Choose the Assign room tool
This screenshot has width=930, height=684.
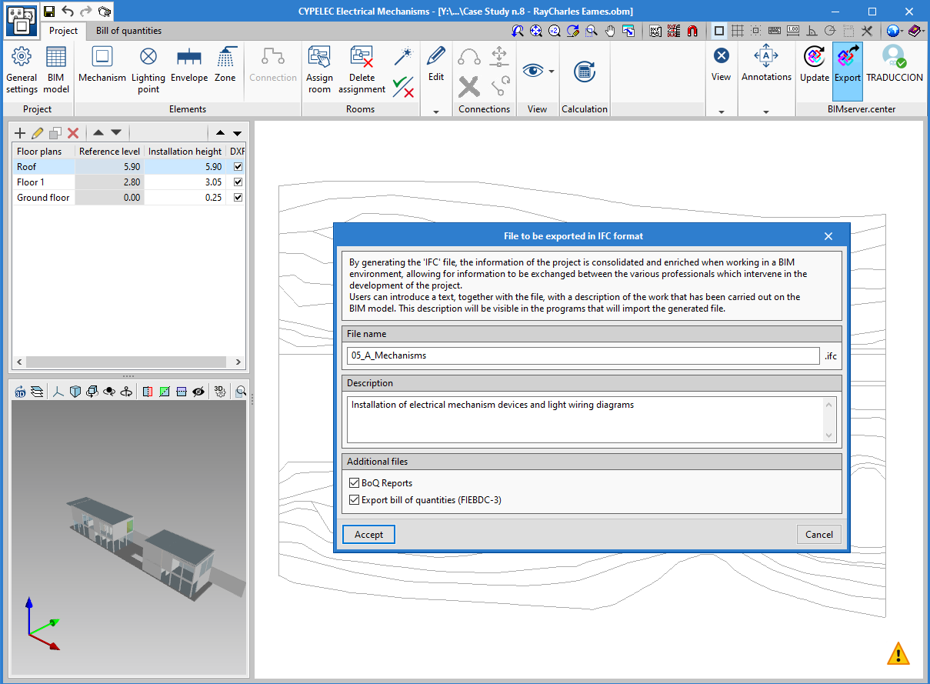[x=319, y=70]
